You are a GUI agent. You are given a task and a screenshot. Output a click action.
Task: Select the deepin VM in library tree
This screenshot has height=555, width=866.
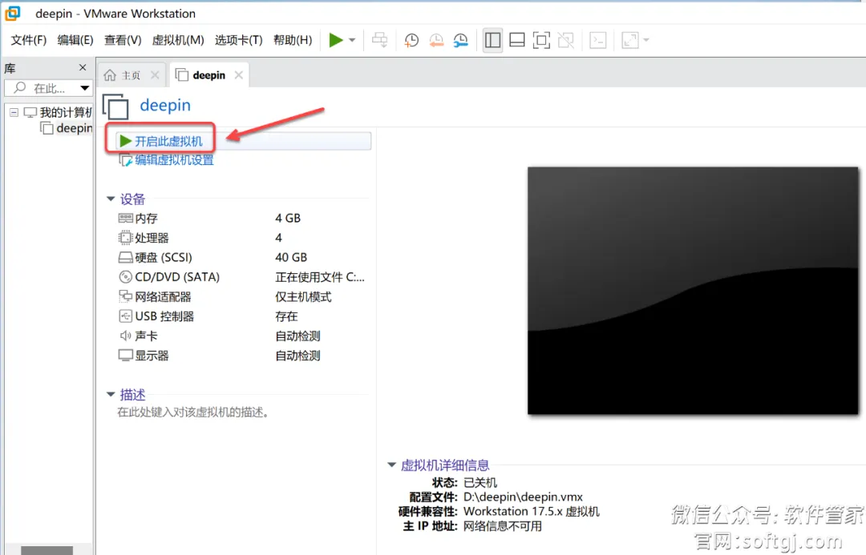click(74, 128)
